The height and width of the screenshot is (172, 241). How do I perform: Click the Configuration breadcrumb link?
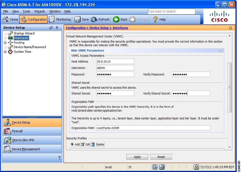click(76, 28)
